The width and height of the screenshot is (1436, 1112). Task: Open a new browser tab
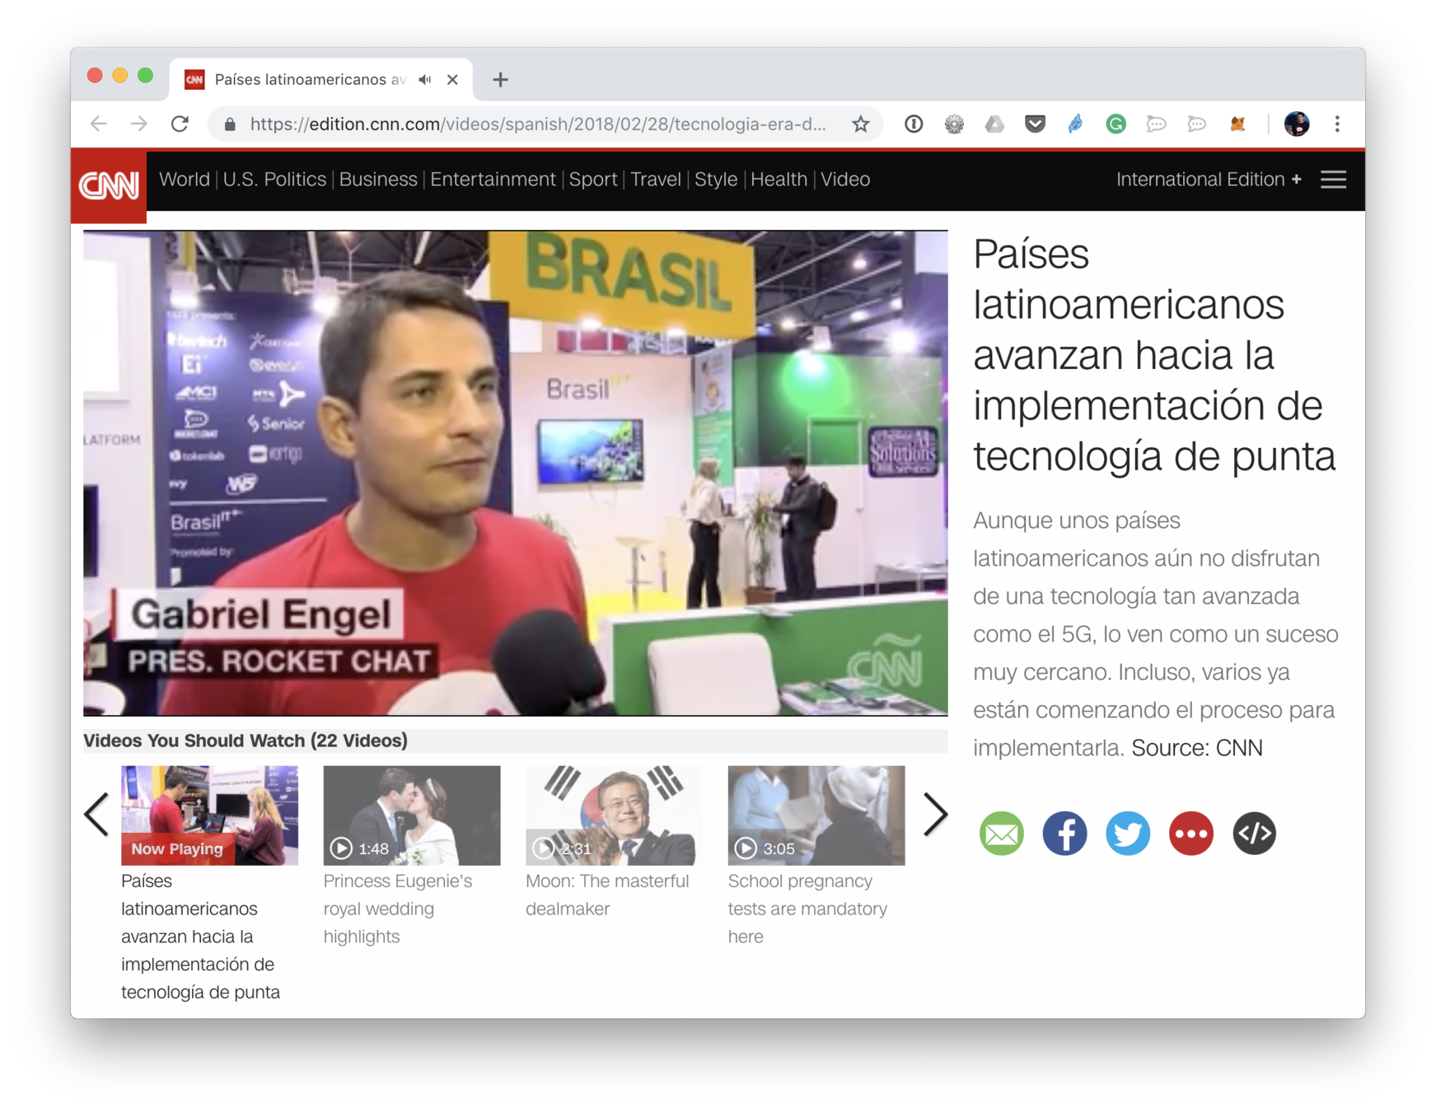pyautogui.click(x=500, y=80)
